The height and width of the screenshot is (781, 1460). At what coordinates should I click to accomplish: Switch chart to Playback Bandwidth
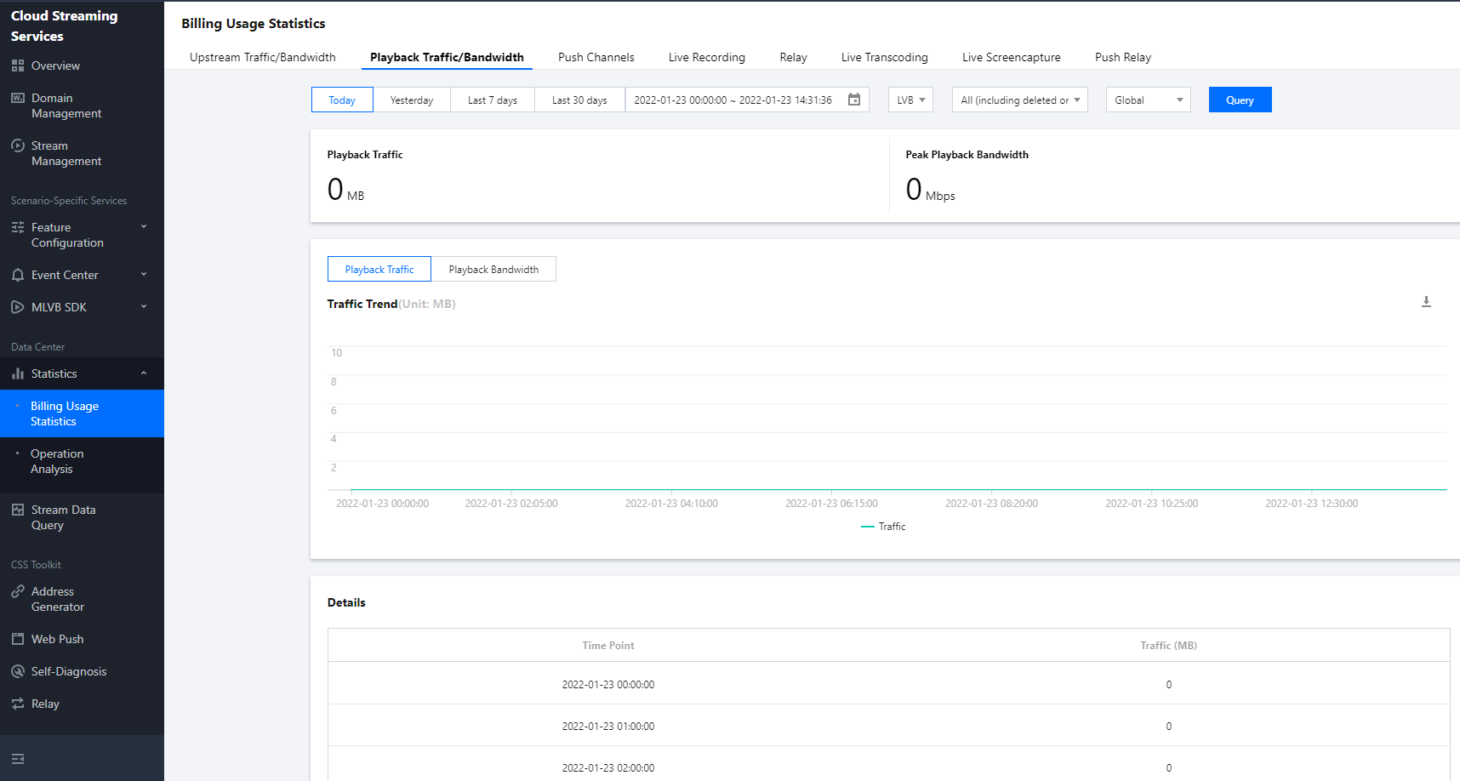493,269
